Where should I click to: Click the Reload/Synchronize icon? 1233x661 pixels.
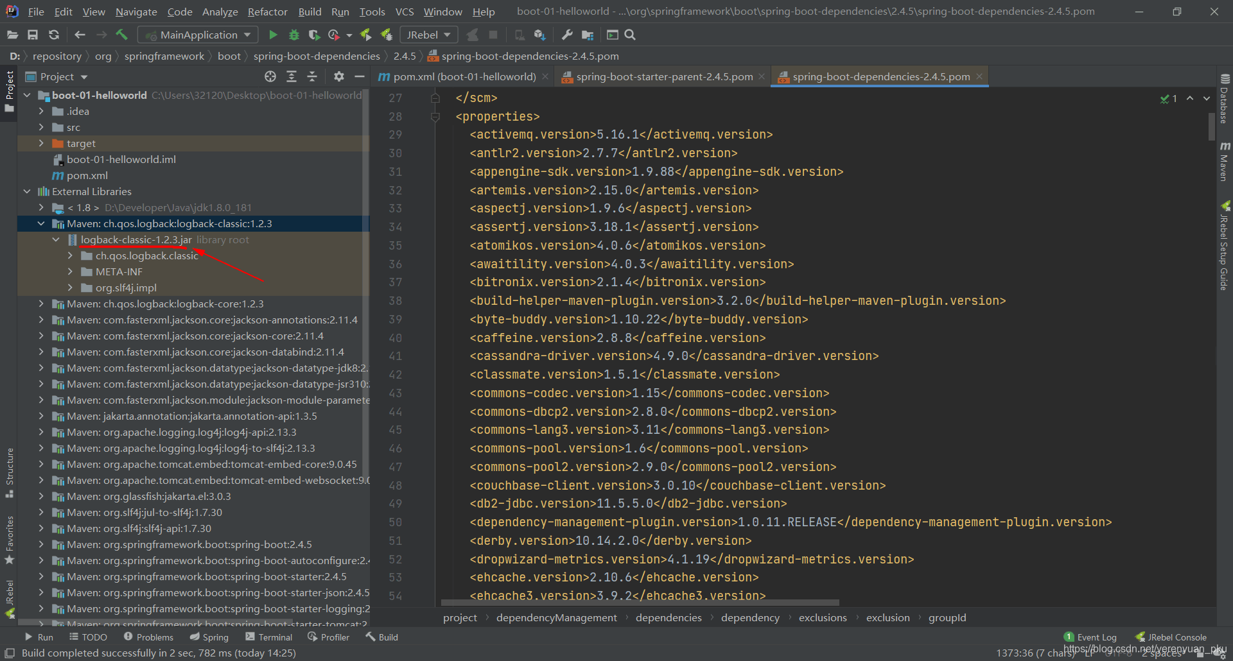54,35
